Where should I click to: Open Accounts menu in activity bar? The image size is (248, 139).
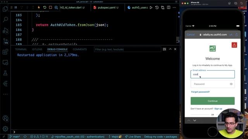point(5,118)
